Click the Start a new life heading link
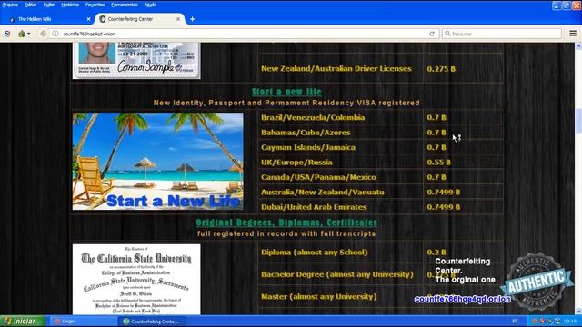The image size is (582, 327). coord(286,92)
